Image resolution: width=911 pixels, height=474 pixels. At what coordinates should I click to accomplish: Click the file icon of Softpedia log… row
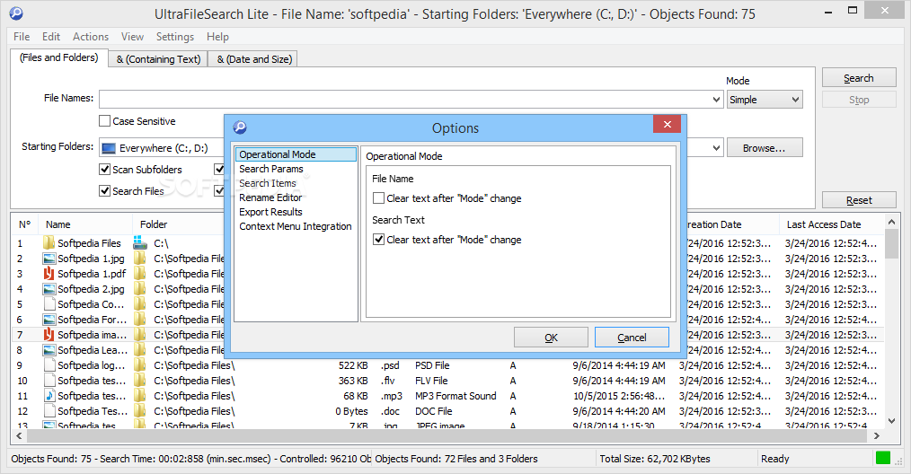pos(49,364)
